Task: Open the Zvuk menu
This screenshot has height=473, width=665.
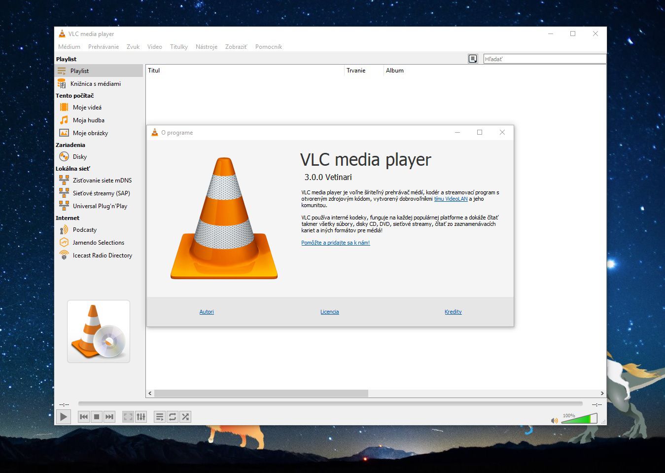Action: [133, 47]
